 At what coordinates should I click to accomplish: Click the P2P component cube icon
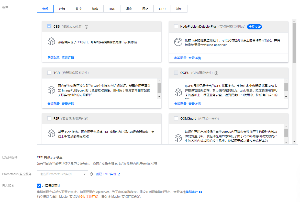51,133
